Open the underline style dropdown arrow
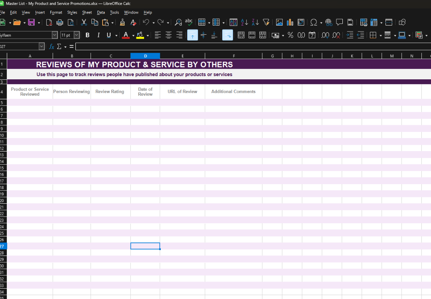Viewport: 431px width, 299px height. pyautogui.click(x=116, y=35)
